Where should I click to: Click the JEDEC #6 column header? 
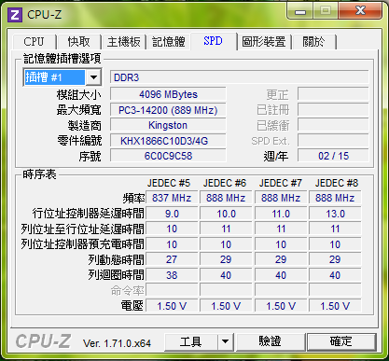tap(225, 183)
